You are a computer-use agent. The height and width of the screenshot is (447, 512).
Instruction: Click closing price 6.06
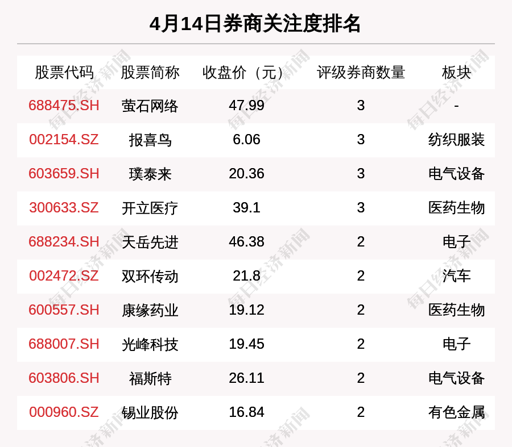point(246,140)
